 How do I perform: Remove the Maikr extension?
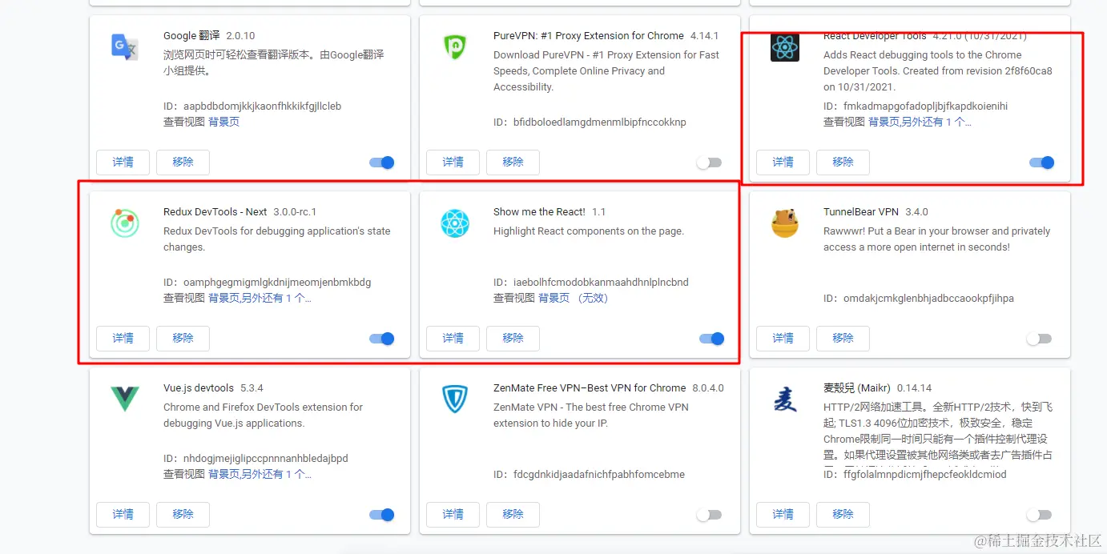pyautogui.click(x=843, y=514)
